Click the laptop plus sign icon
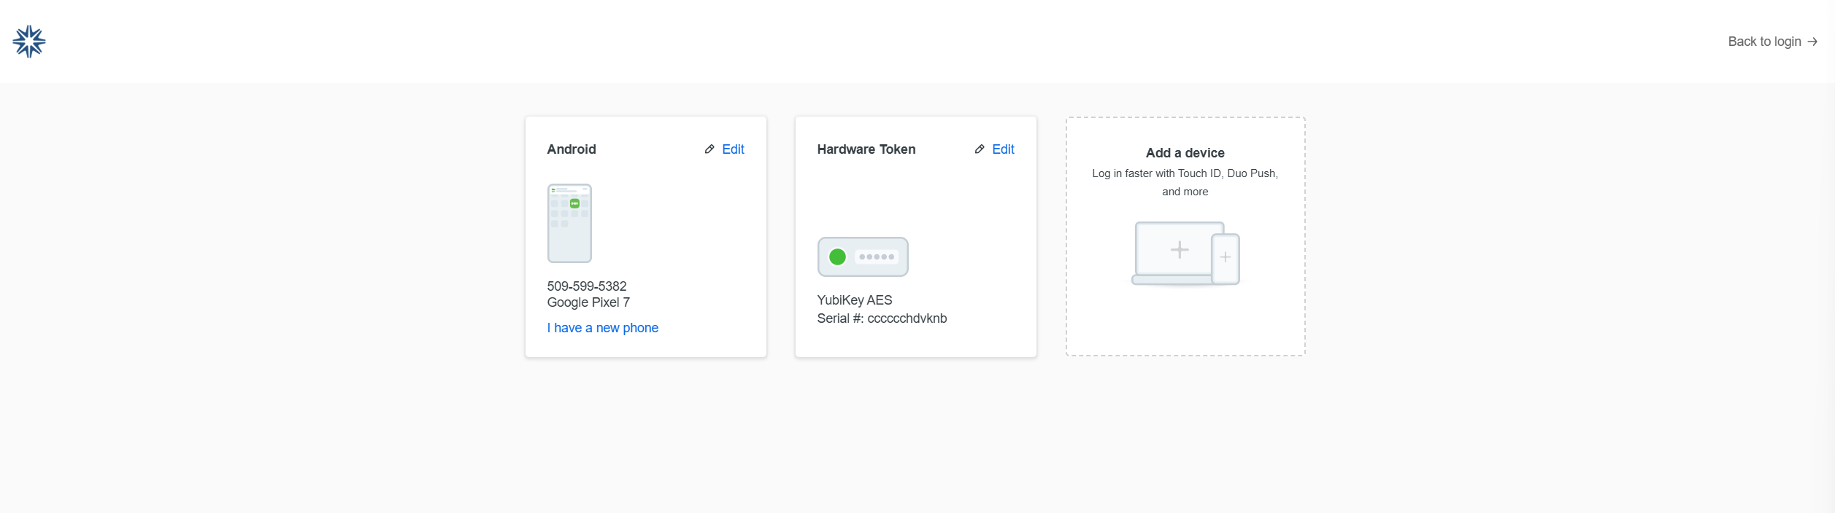 coord(1179,250)
